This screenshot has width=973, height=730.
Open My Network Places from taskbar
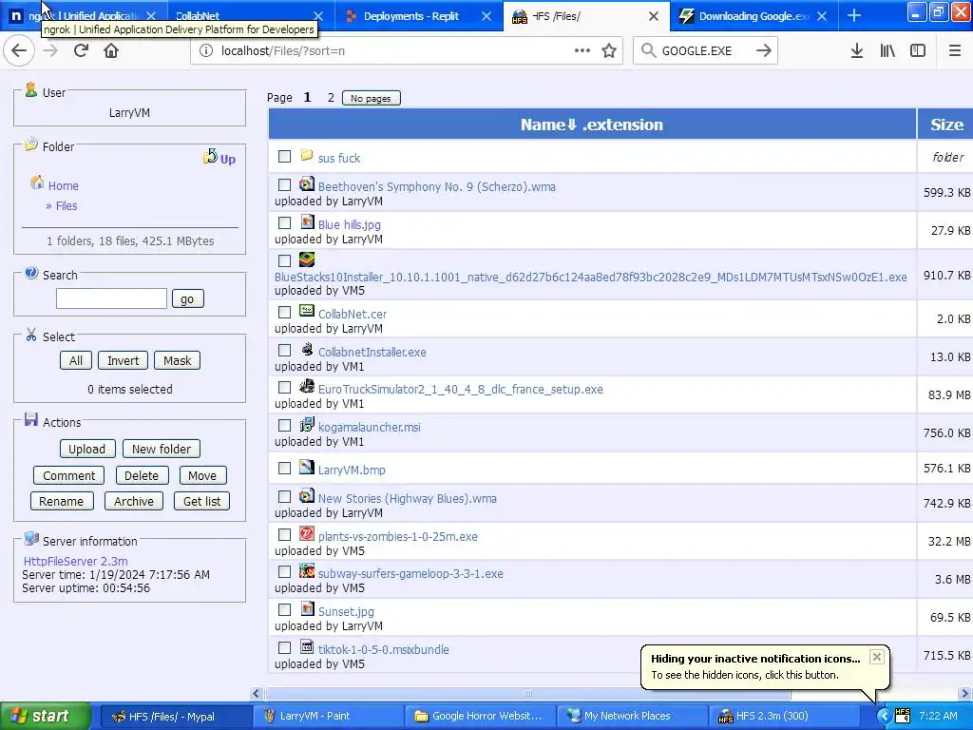pyautogui.click(x=632, y=716)
